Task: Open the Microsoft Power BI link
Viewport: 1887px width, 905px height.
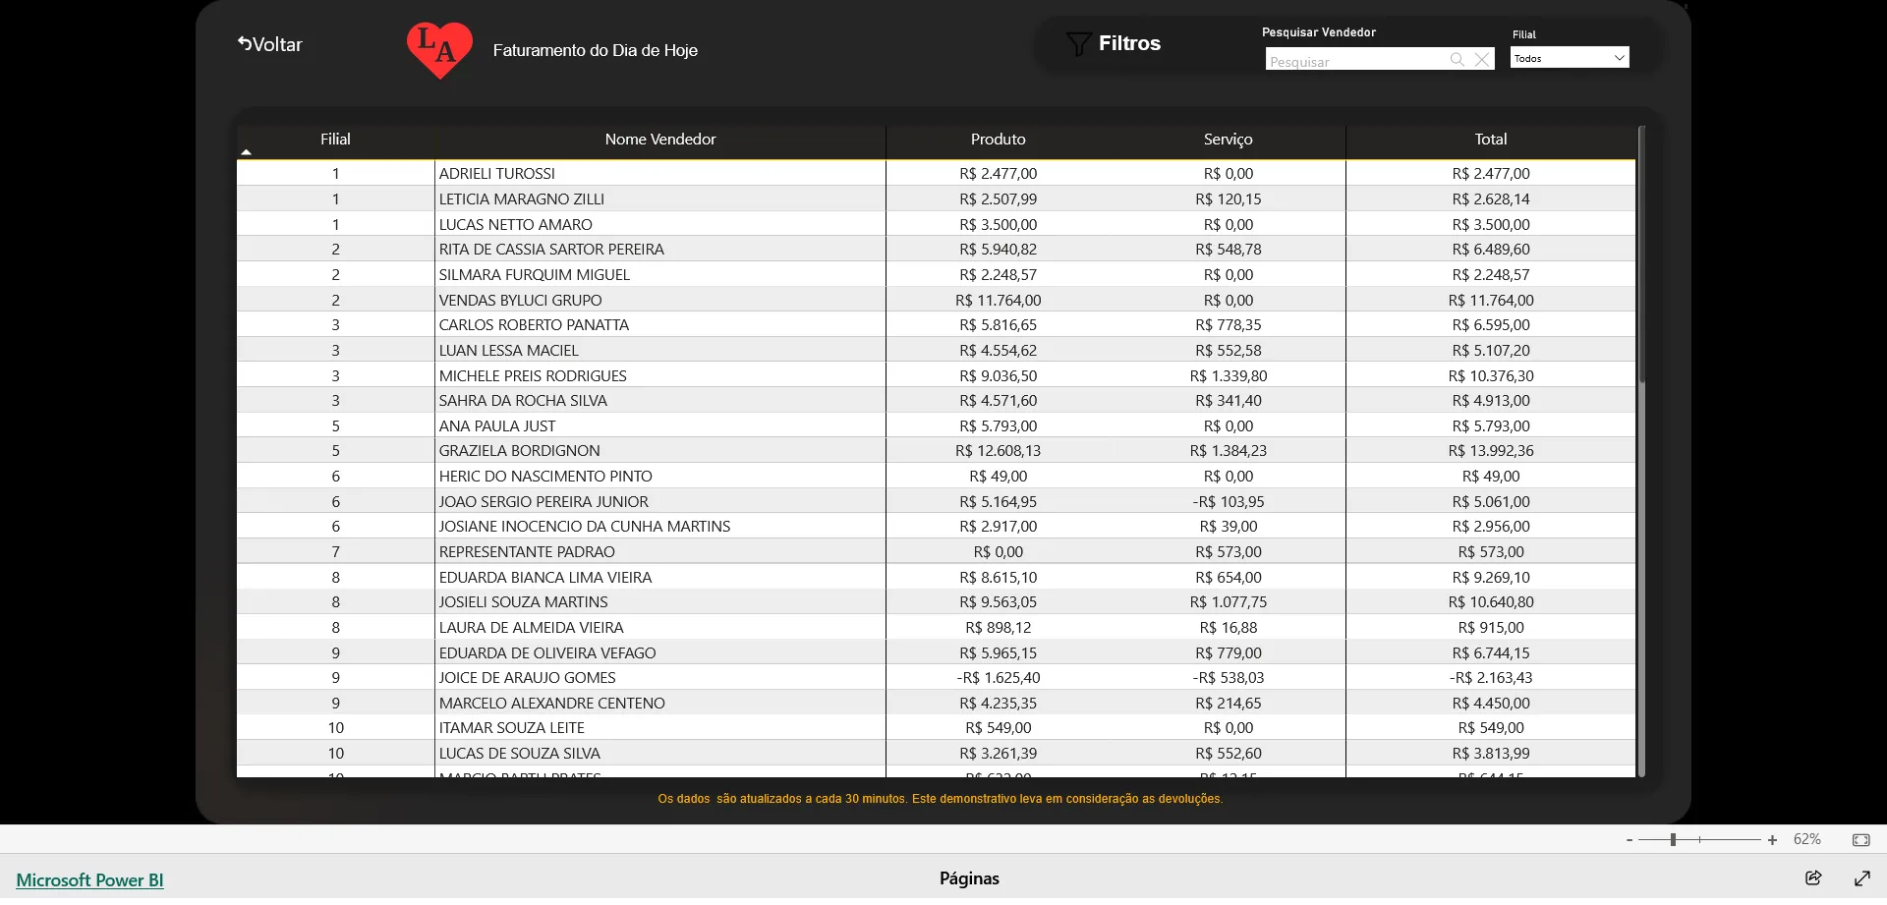Action: [x=89, y=880]
